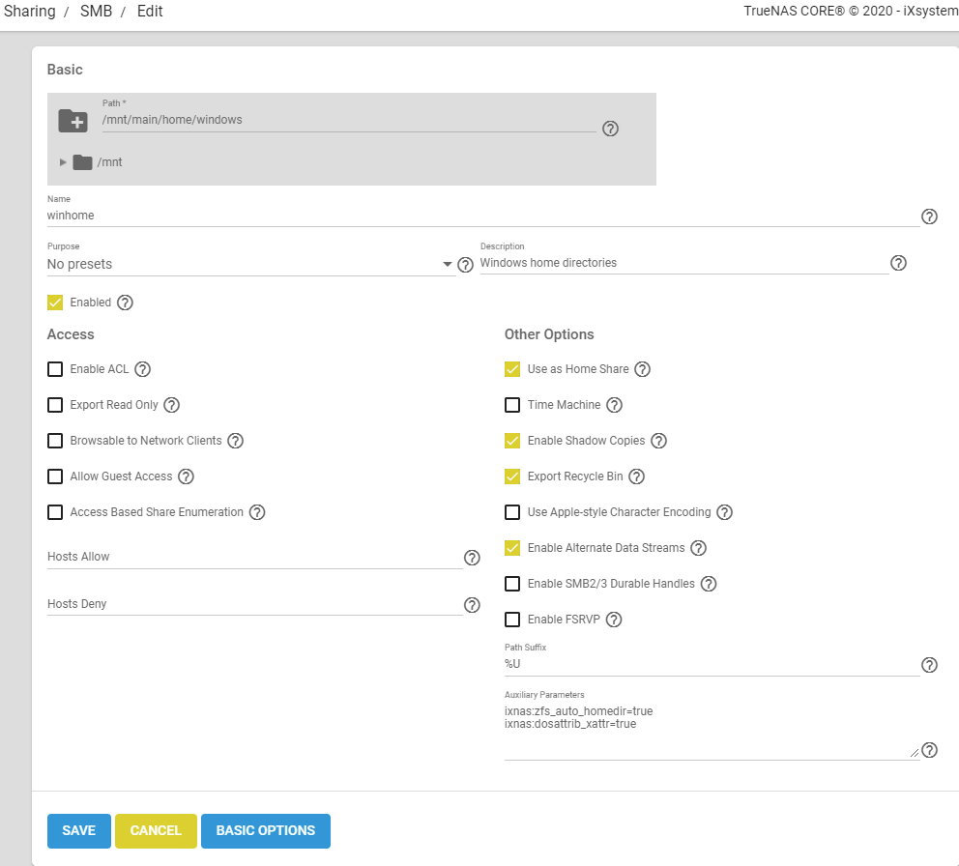
Task: Open help icon next to Time Machine
Action: click(x=614, y=405)
